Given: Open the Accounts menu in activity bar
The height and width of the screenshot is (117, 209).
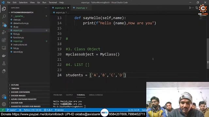Looking at the screenshot, I should click(4, 97).
